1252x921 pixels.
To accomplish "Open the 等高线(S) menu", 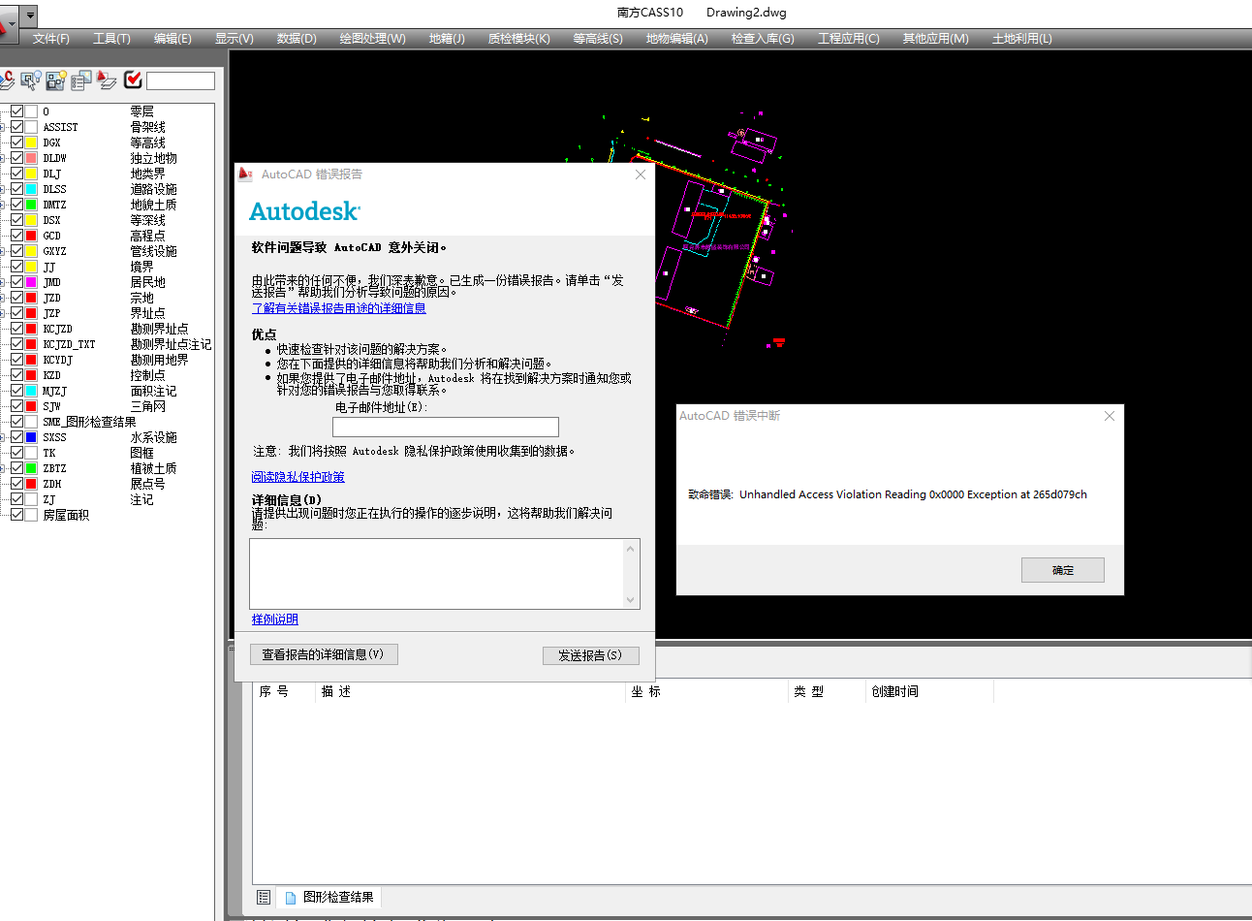I will point(598,39).
